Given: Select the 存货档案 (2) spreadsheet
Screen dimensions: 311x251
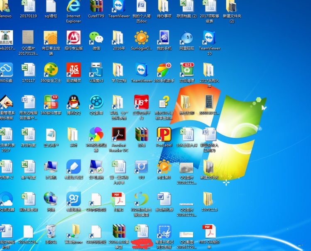Looking at the screenshot, I should [x=186, y=9].
